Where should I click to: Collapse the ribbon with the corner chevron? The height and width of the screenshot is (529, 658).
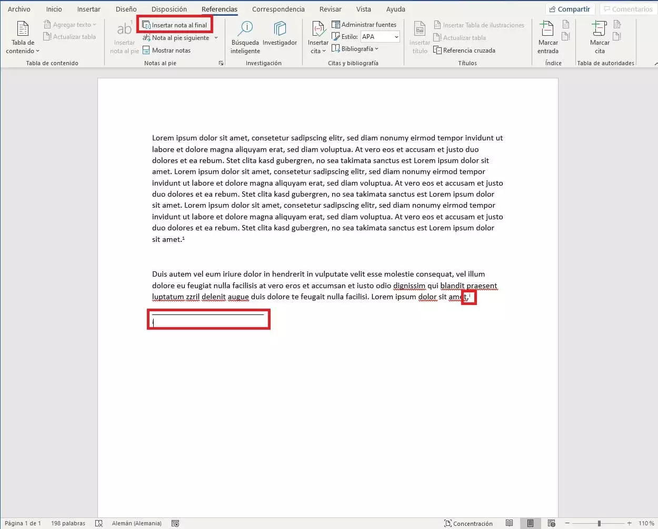(x=655, y=63)
